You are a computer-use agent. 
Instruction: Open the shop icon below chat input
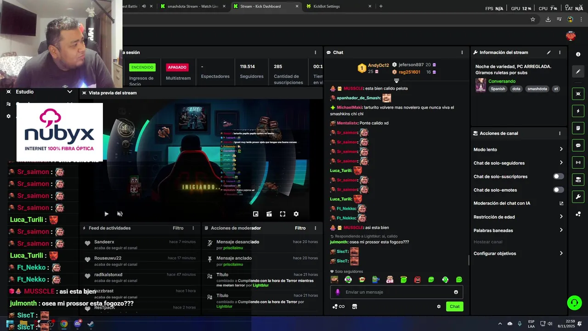[x=354, y=307]
